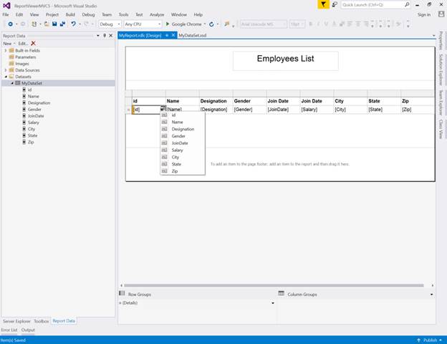
Task: Click the browser refresh icon in toolbar
Action: click(211, 24)
